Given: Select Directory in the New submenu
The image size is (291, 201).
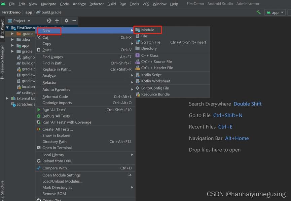Looking at the screenshot, I should tap(172, 48).
